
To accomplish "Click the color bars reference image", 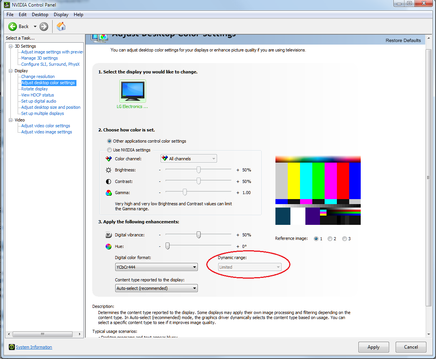I will click(318, 190).
